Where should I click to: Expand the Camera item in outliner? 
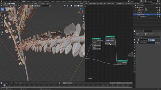(x=137, y=9)
